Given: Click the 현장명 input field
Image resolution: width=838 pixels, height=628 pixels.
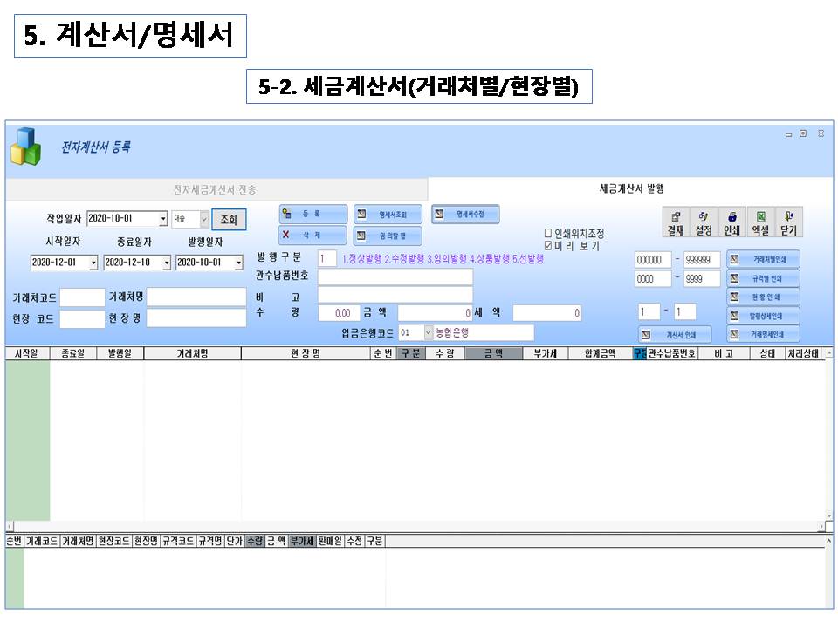Looking at the screenshot, I should point(196,317).
